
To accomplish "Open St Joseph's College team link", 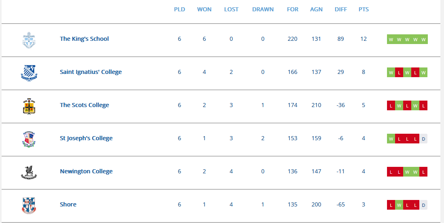I will [86, 138].
